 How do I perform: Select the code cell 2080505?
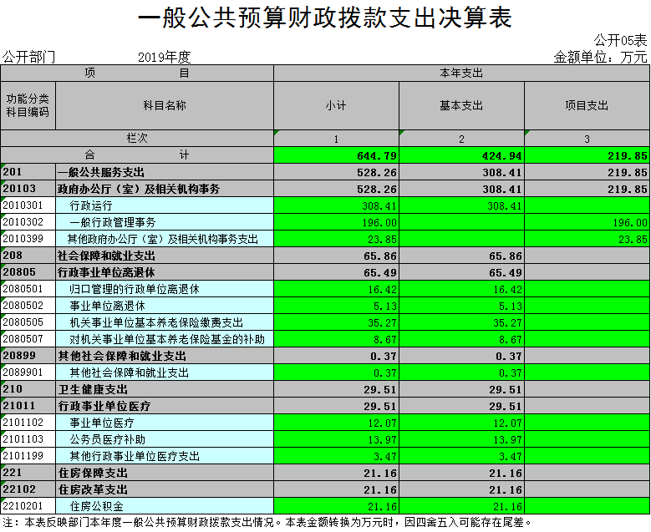28,322
